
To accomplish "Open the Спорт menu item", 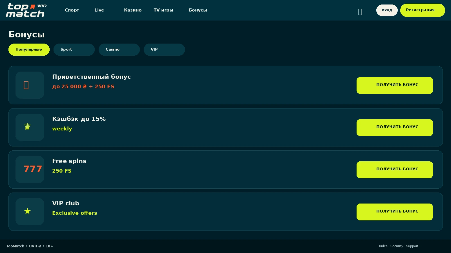I will click(72, 10).
